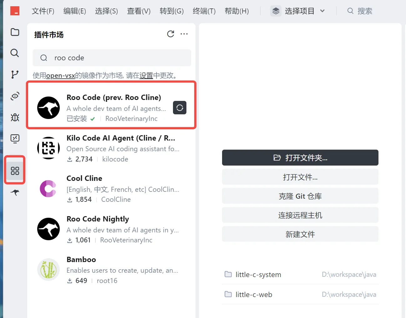
Task: Click the Roo Code Nightly plugin logo
Action: 48,229
